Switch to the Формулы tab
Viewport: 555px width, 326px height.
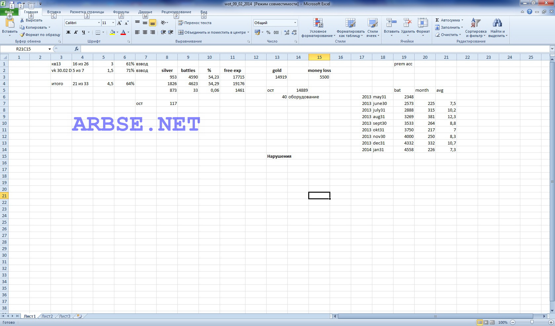coord(121,12)
